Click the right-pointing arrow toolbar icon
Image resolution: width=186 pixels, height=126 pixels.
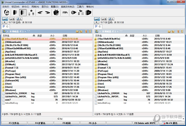click(x=47, y=13)
